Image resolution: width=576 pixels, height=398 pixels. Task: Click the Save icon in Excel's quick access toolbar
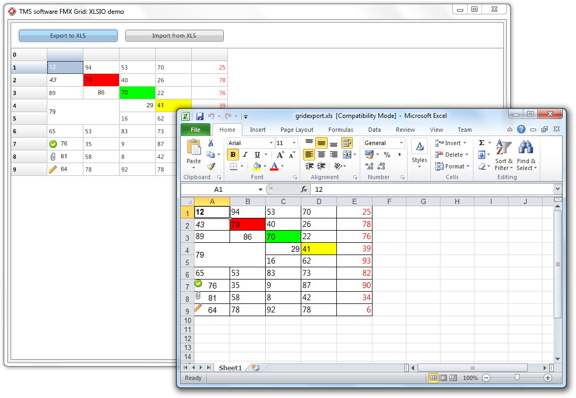(x=200, y=116)
